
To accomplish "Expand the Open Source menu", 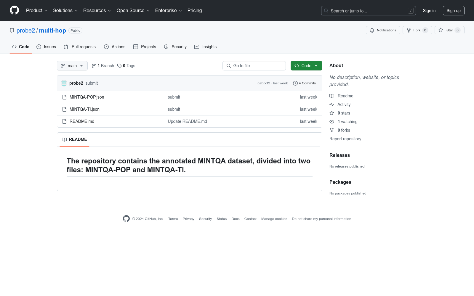I will (133, 11).
